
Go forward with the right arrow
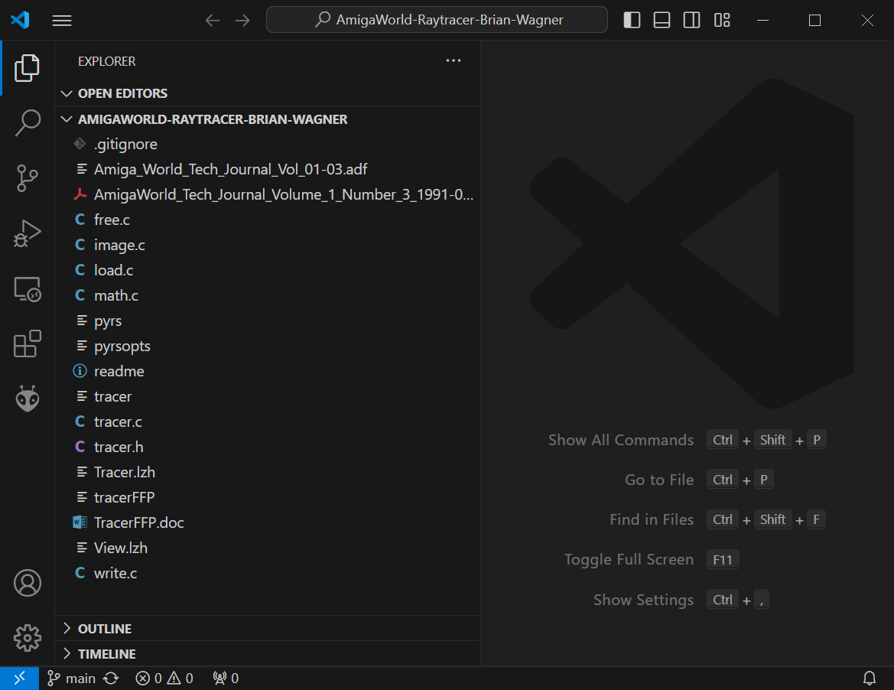(243, 21)
